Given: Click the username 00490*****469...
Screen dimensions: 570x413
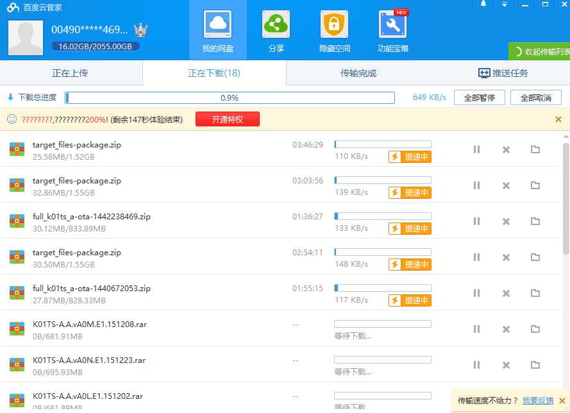Looking at the screenshot, I should click(x=89, y=29).
